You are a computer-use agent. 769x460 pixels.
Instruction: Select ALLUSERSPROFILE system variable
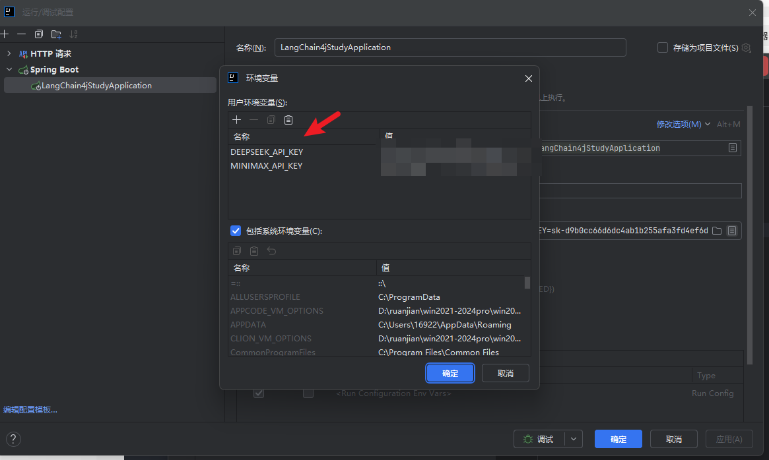(265, 297)
